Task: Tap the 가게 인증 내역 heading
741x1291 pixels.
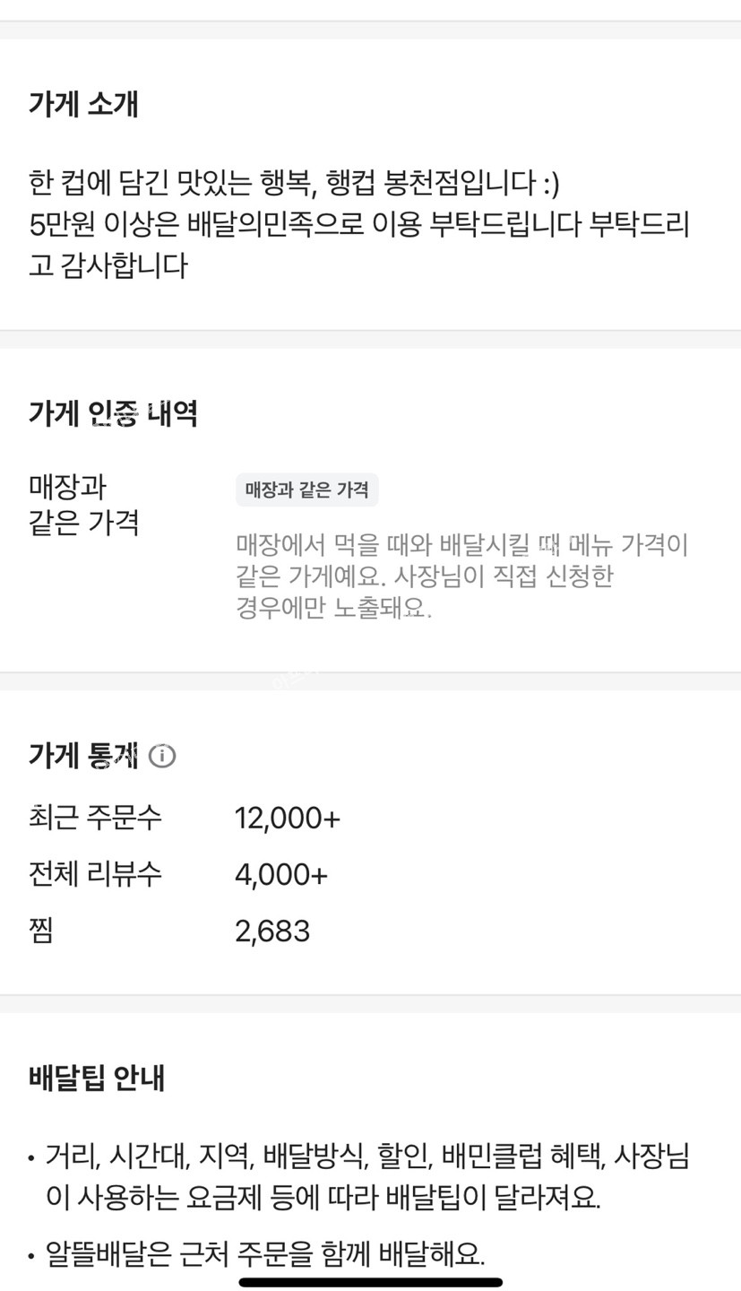Action: pos(113,413)
